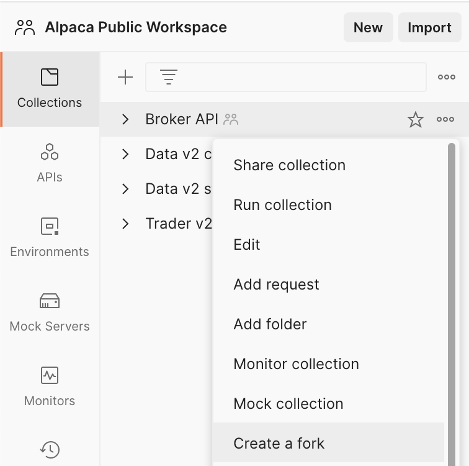Click the filter lines icon

169,77
